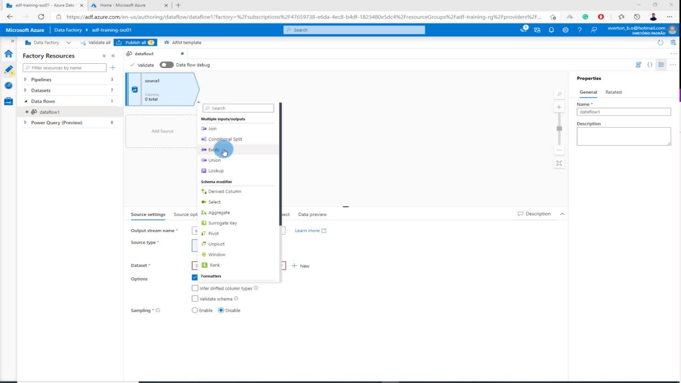
Task: Open the Monitor icon in left sidebar
Action: click(9, 86)
